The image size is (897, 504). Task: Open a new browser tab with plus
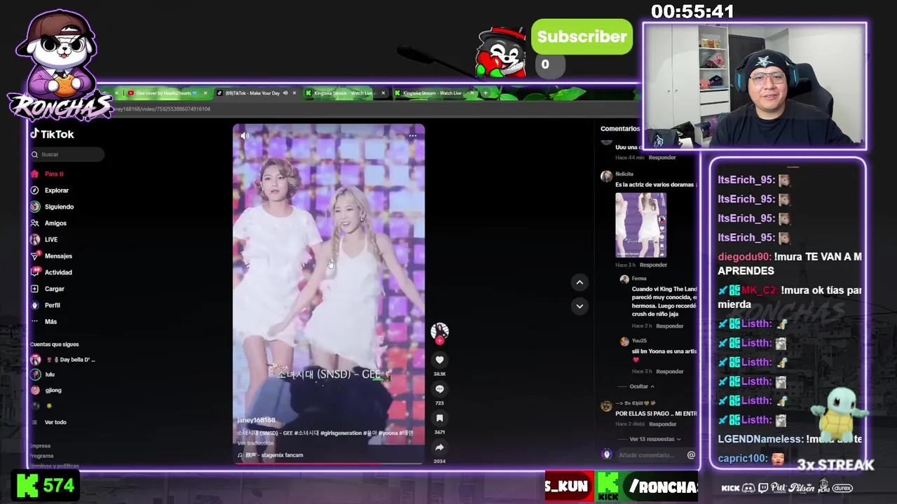click(x=485, y=93)
